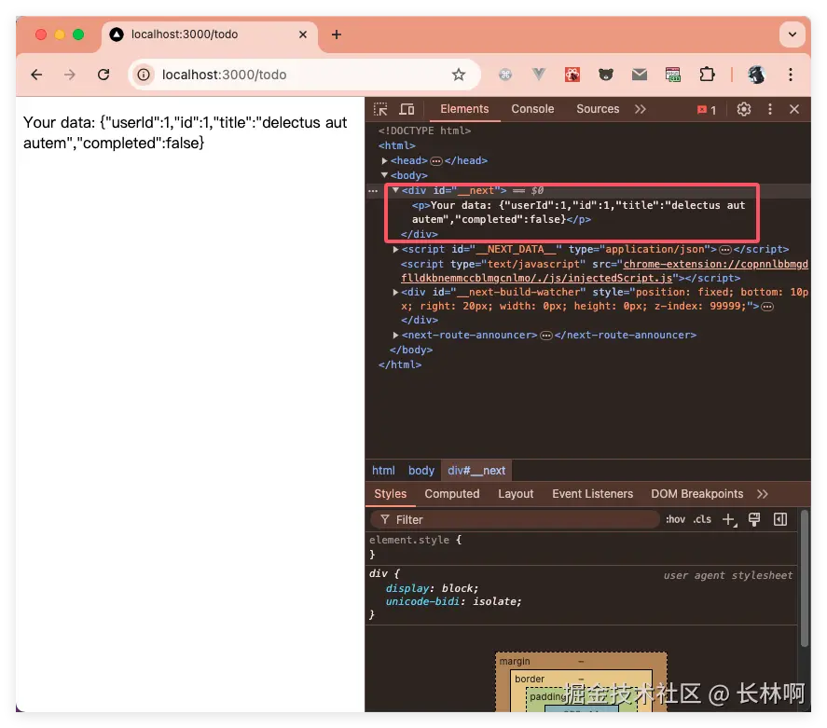Toggle rendering emulations paintbrush icon
This screenshot has height=728, width=827.
coord(754,520)
